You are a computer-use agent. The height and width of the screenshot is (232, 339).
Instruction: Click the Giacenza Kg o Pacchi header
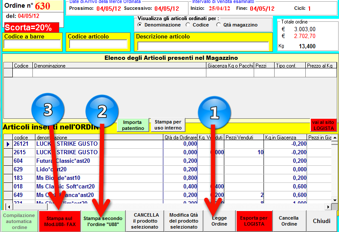click(230, 66)
